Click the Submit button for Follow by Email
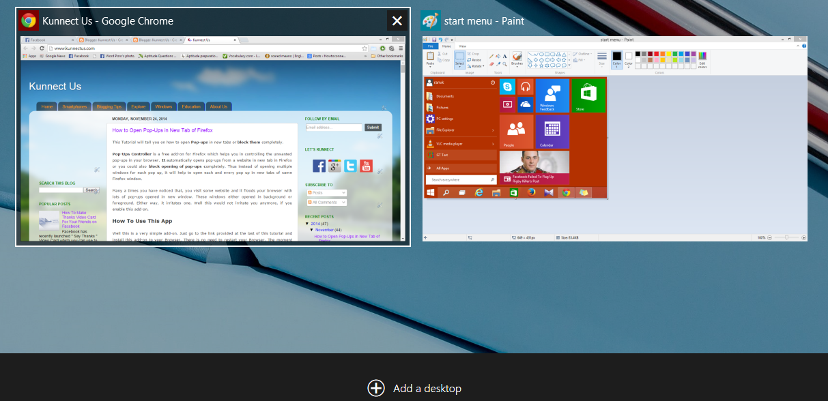Viewport: 828px width, 401px height. pyautogui.click(x=372, y=126)
